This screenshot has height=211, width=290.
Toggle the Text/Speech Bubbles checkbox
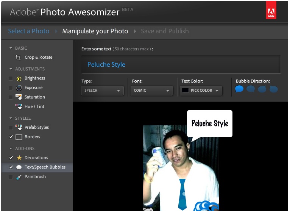coord(11,167)
